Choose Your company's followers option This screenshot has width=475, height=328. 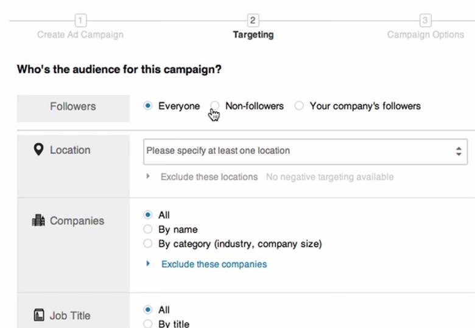(299, 106)
